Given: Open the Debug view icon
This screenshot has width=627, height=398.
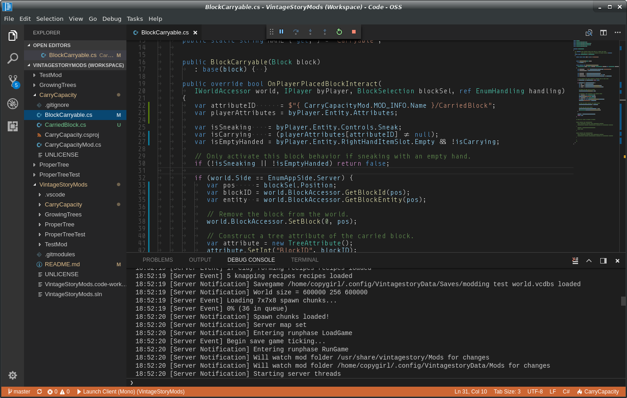Looking at the screenshot, I should coord(13,104).
